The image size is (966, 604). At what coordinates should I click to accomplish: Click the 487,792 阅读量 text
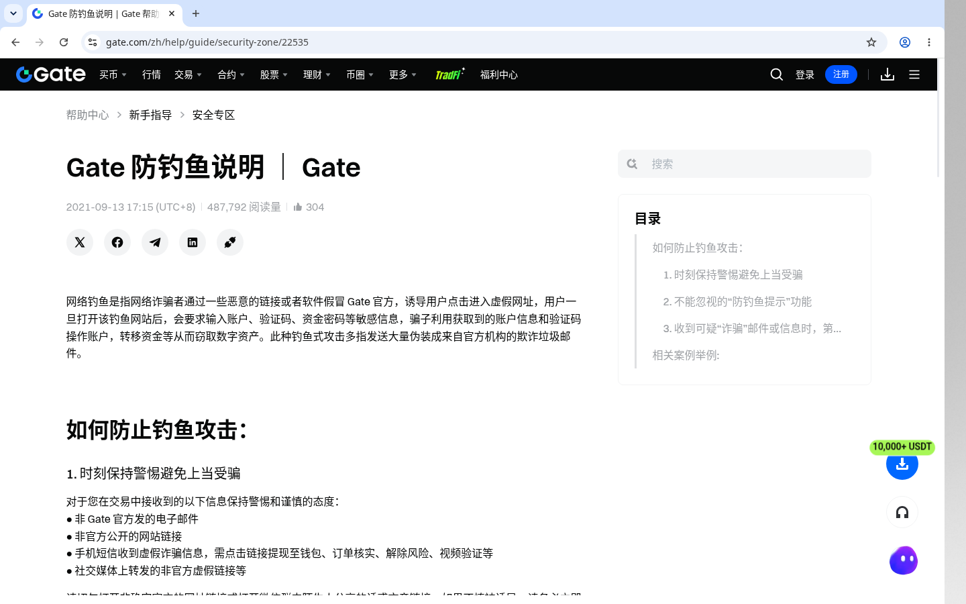(244, 207)
